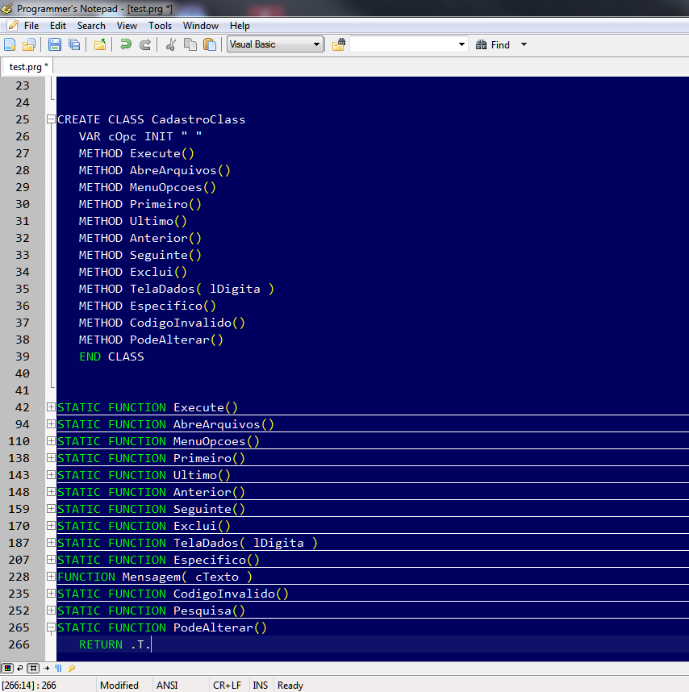Viewport: 689px width, 692px height.
Task: Open the Tools menu
Action: pos(160,26)
